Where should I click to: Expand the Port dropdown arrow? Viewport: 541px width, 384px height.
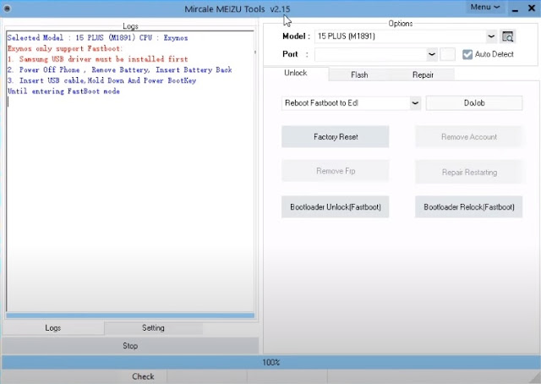[x=432, y=54]
